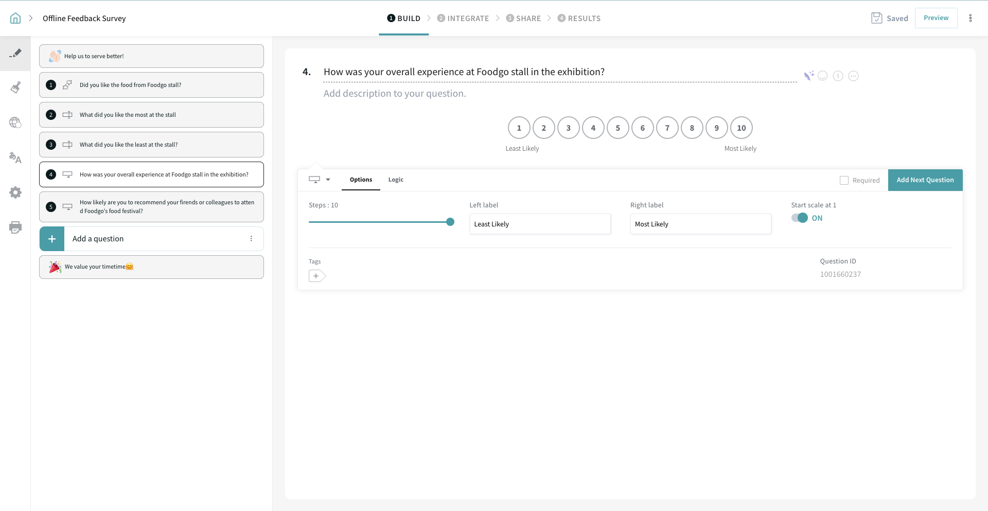This screenshot has width=988, height=511.
Task: Open the question type dropdown arrow
Action: pos(328,180)
